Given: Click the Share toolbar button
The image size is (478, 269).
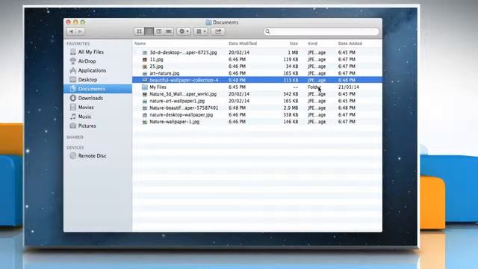Looking at the screenshot, I should 218,31.
